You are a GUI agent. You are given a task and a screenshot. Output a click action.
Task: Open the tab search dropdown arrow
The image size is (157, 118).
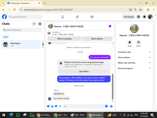point(3,3)
